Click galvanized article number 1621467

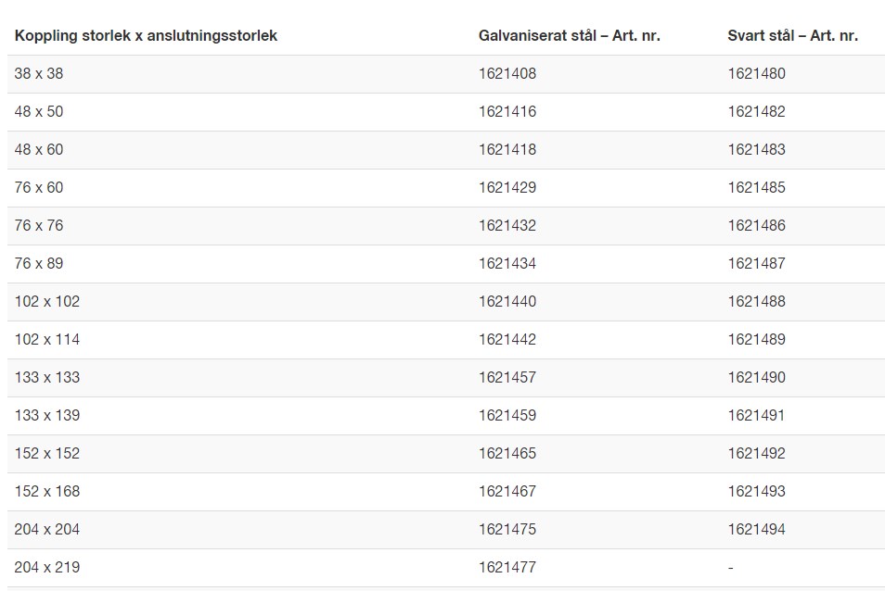[507, 492]
